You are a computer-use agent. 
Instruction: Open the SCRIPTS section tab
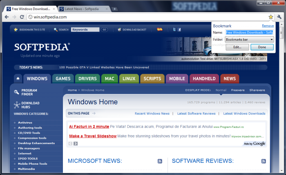pos(152,79)
